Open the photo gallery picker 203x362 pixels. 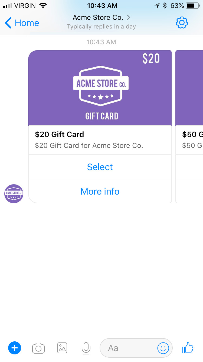(62, 348)
